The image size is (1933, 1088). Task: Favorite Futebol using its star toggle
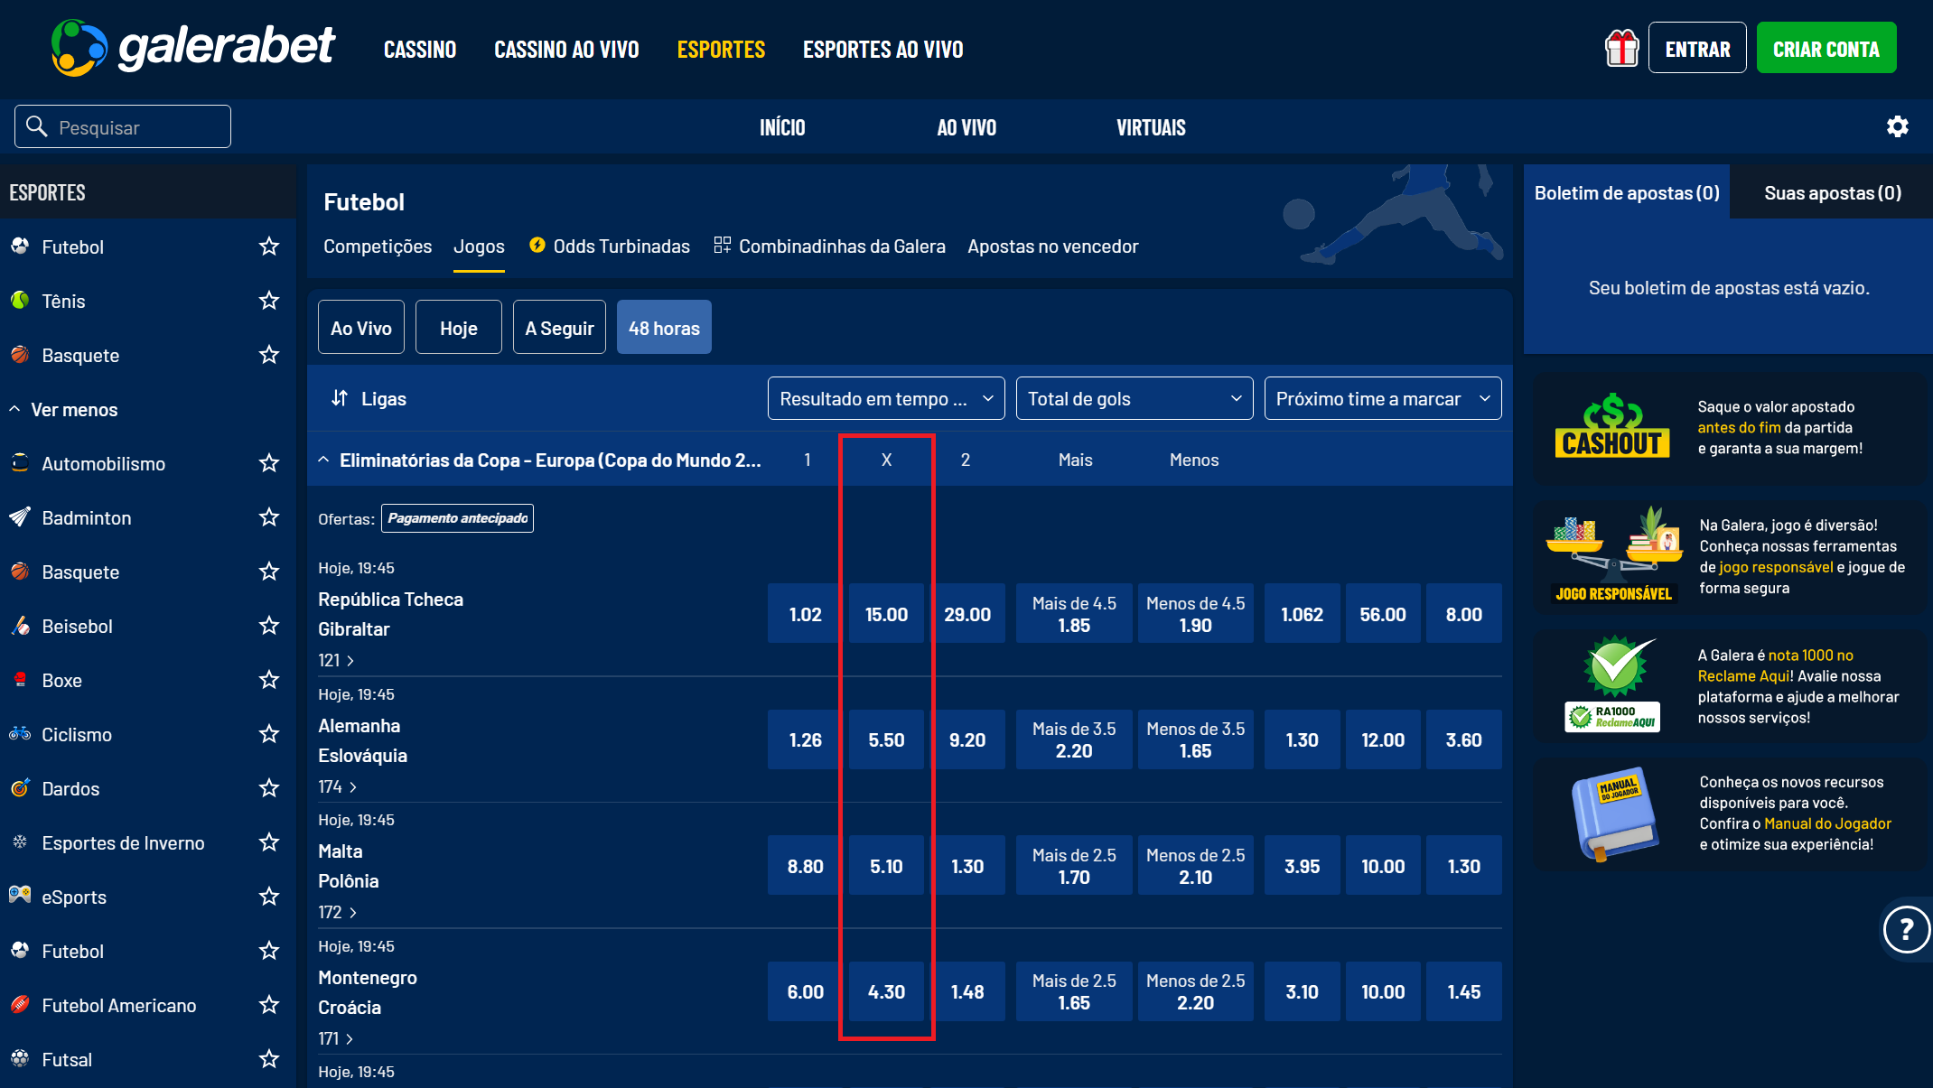(268, 246)
